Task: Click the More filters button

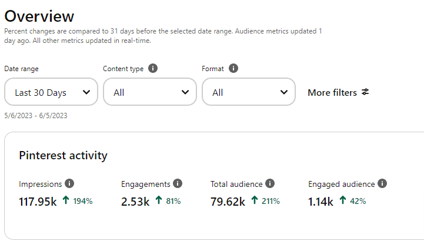Action: [x=332, y=92]
